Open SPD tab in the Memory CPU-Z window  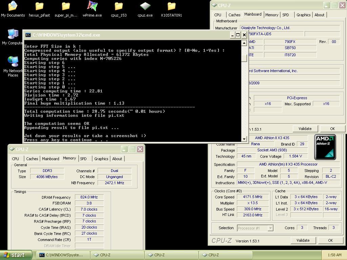pos(83,159)
